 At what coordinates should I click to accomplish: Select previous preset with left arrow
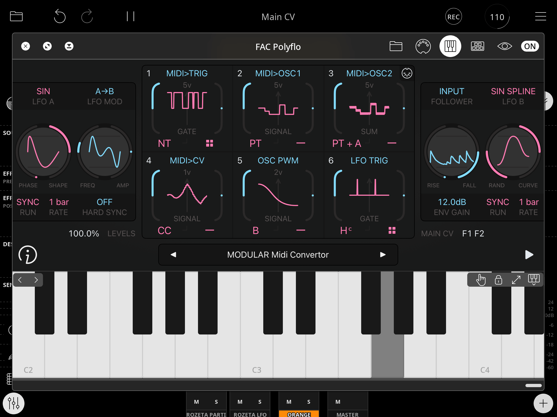(174, 255)
